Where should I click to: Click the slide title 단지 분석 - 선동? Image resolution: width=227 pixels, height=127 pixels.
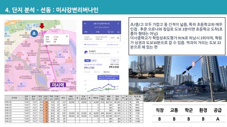[52, 10]
